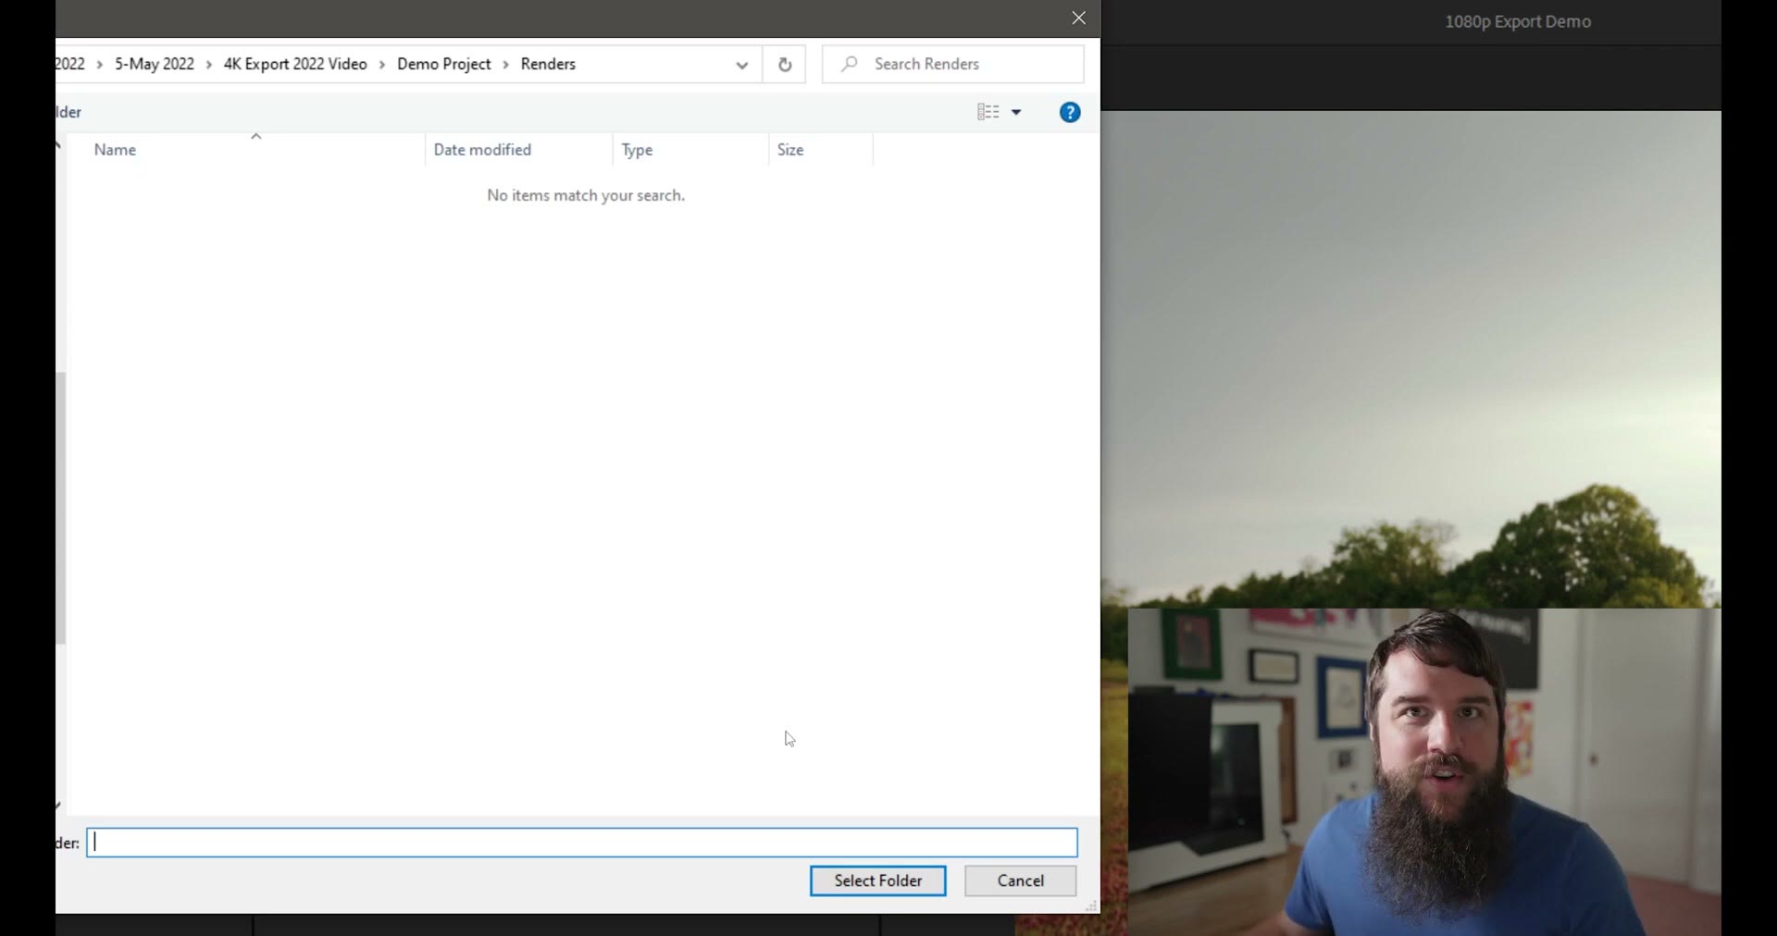The width and height of the screenshot is (1777, 936).
Task: Open the address bar history dropdown
Action: 741,65
